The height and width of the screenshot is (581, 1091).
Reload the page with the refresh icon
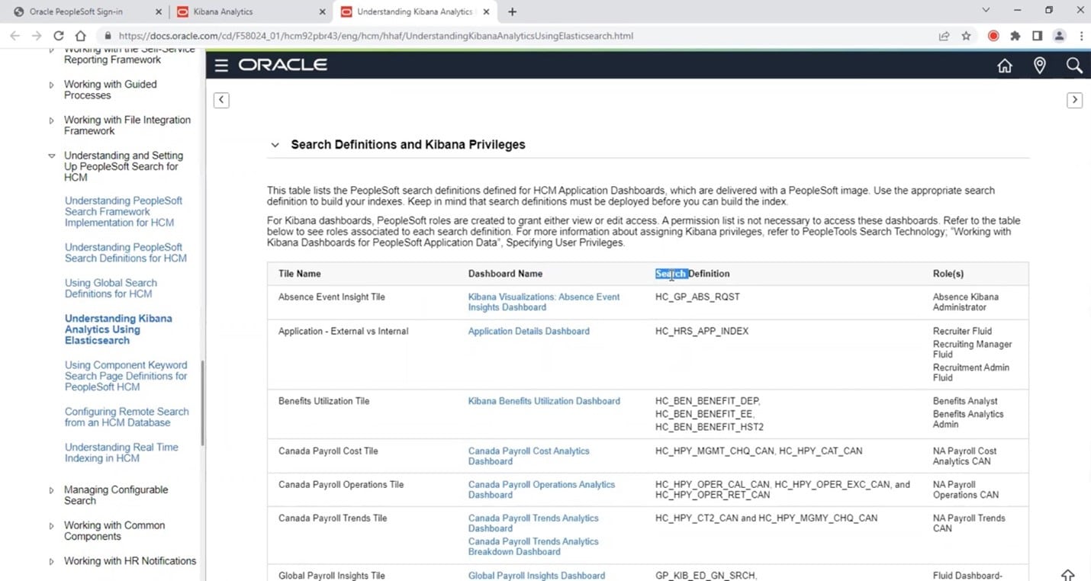[x=59, y=35]
